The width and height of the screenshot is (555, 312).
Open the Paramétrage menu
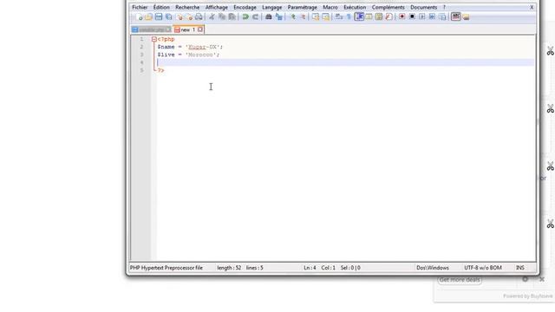(303, 7)
